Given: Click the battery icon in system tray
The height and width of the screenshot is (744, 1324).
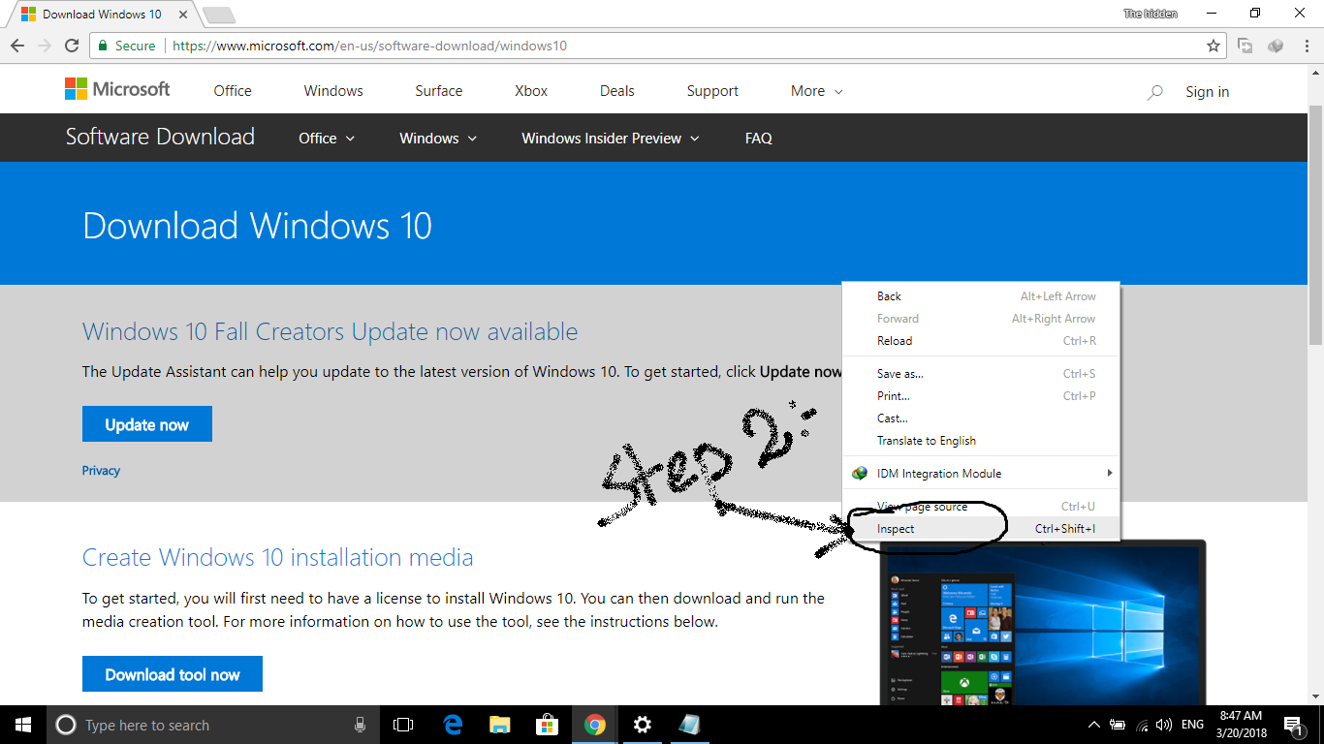Looking at the screenshot, I should (x=1118, y=725).
